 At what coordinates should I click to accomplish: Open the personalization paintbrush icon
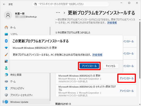(x=6, y=54)
